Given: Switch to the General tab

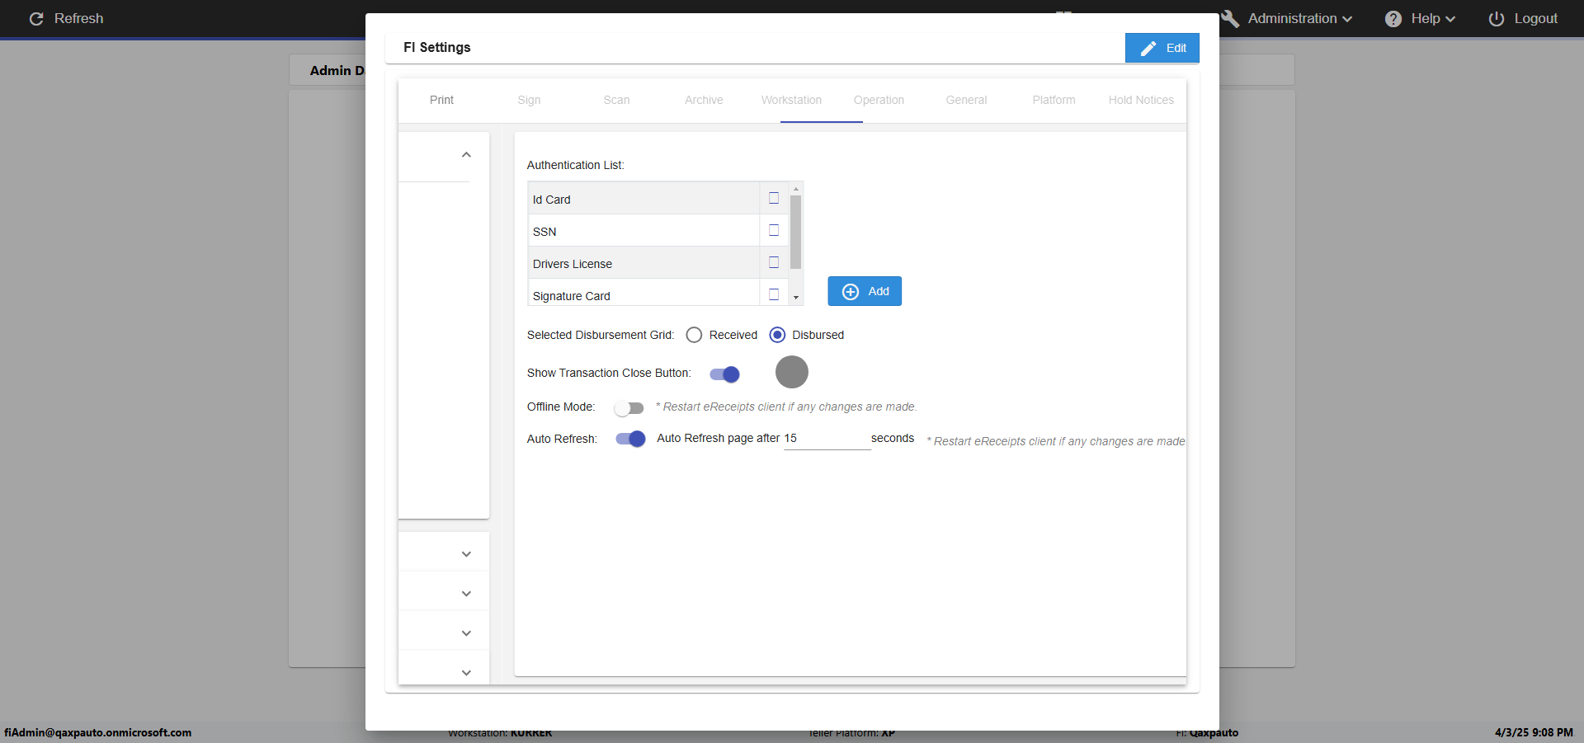Looking at the screenshot, I should coord(966,100).
